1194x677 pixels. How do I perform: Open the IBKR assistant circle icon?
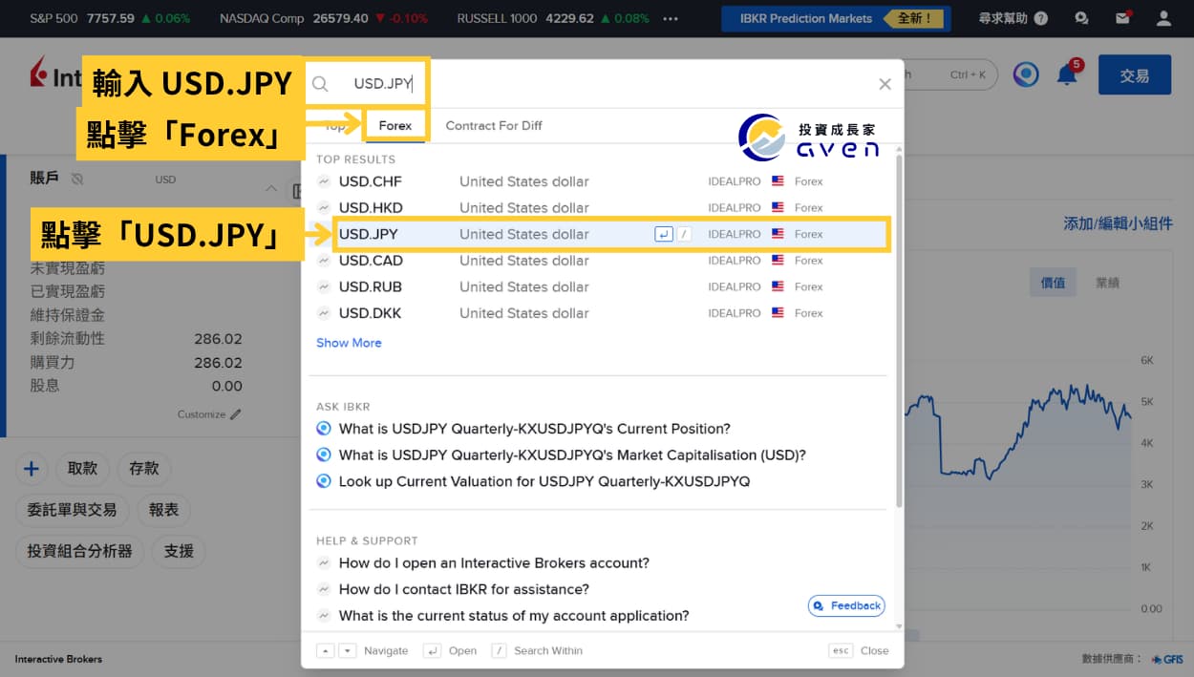(1026, 74)
